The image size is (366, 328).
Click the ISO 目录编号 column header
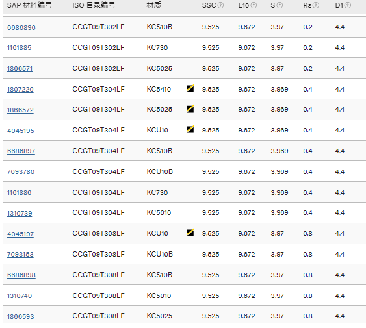[x=94, y=5]
